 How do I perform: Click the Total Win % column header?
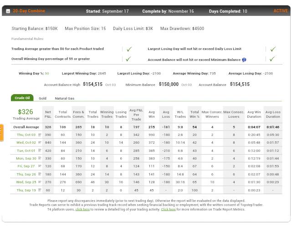195,114
